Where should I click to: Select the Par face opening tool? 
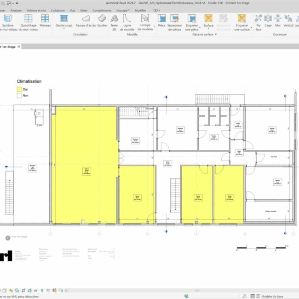pos(259,23)
